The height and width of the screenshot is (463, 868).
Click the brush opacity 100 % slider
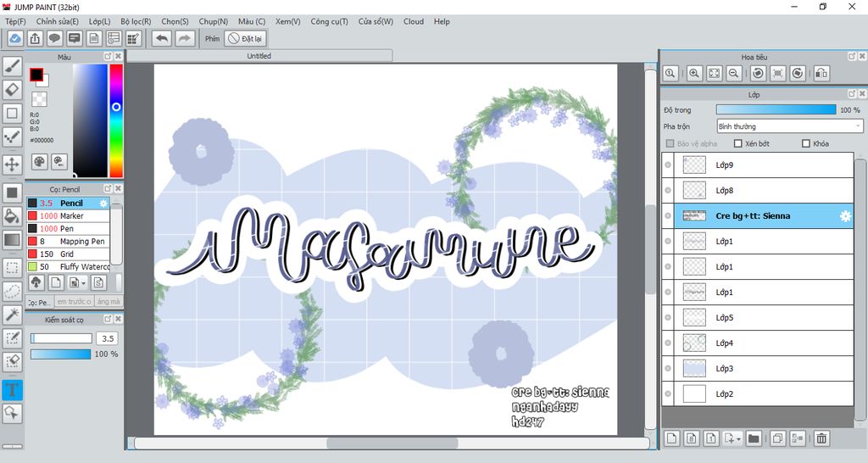click(60, 354)
